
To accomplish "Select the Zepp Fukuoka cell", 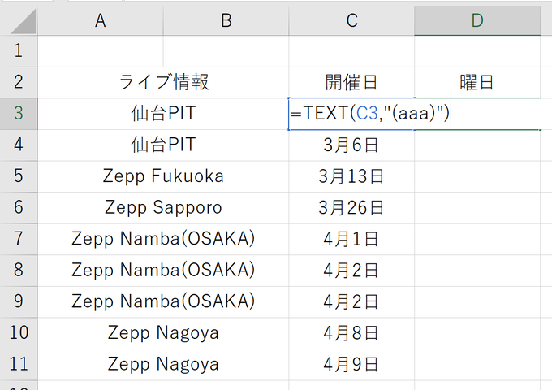I will coord(163,176).
